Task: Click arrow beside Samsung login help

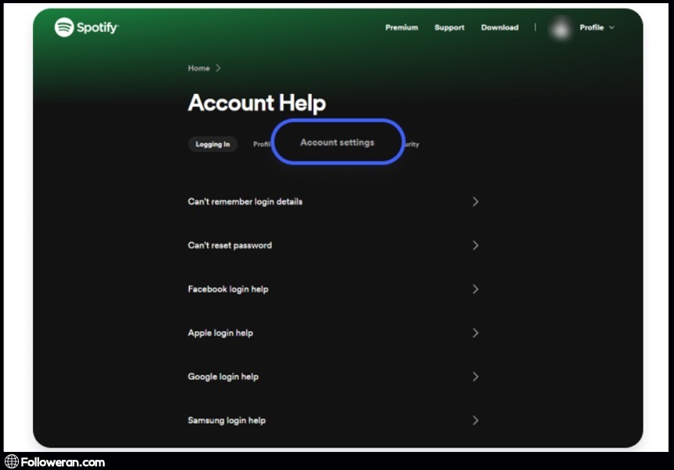Action: coord(475,421)
